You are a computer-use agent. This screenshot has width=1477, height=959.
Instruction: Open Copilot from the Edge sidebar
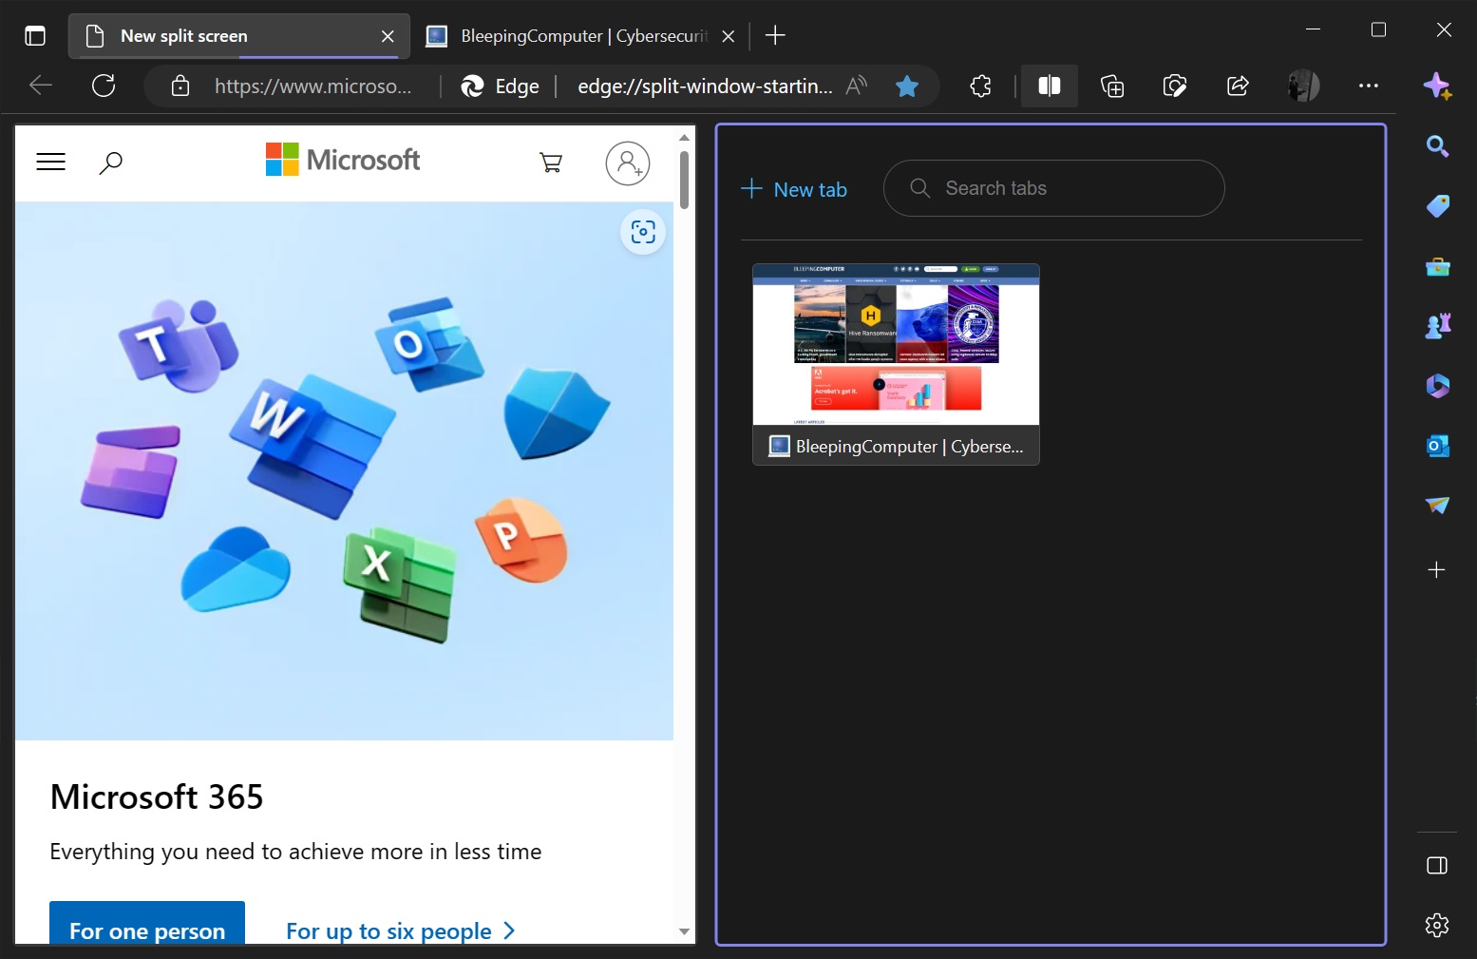click(1437, 86)
